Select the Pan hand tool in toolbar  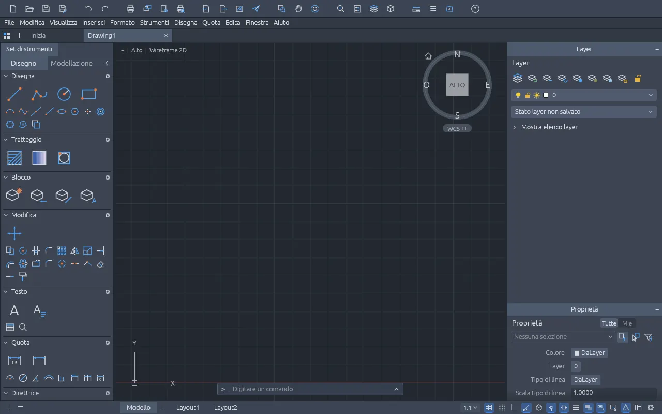(x=298, y=9)
